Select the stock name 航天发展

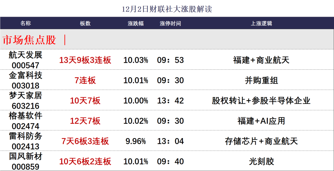click(25, 55)
